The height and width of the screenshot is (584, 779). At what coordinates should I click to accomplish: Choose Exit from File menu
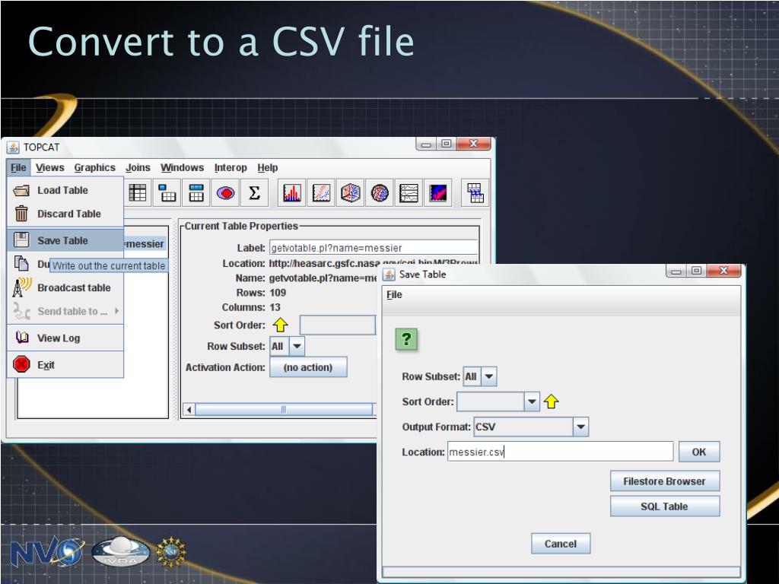pos(65,365)
